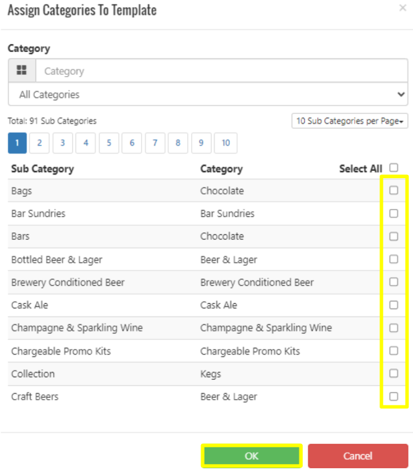The width and height of the screenshot is (413, 472).
Task: Focus the Category search input field
Action: point(222,71)
